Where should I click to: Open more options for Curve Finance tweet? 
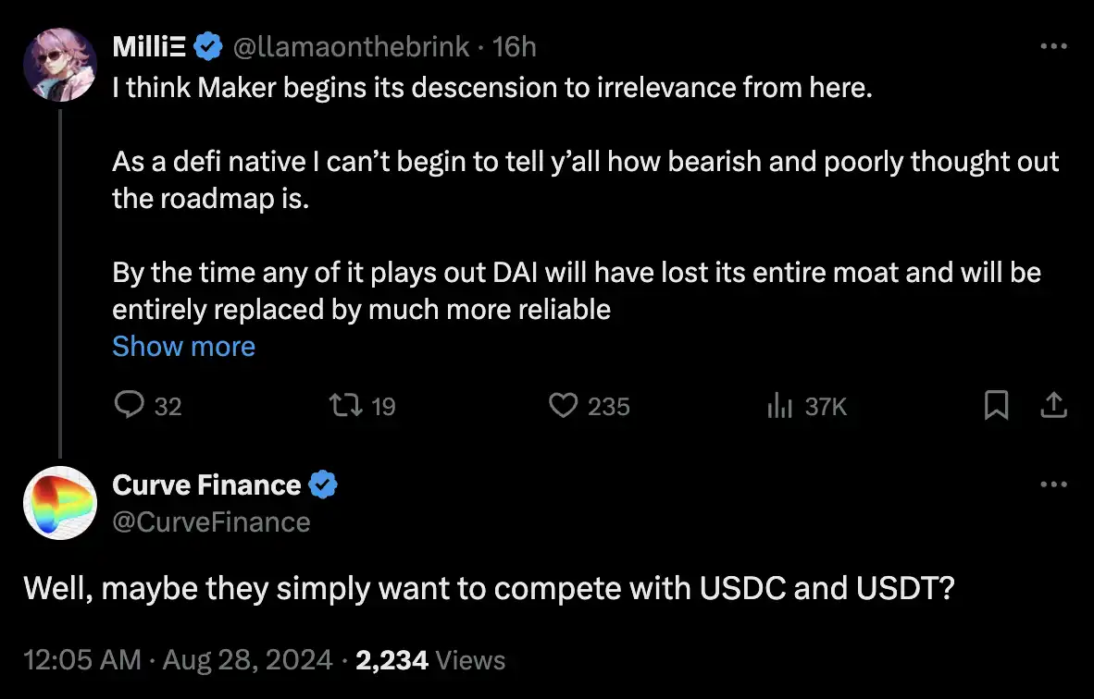(1054, 484)
